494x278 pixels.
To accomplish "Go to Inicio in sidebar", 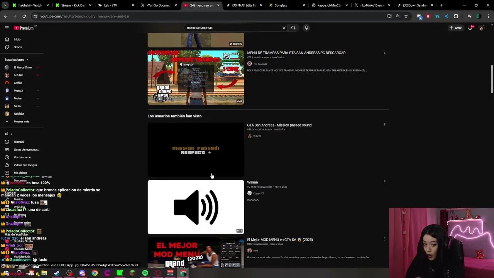I will (17, 39).
